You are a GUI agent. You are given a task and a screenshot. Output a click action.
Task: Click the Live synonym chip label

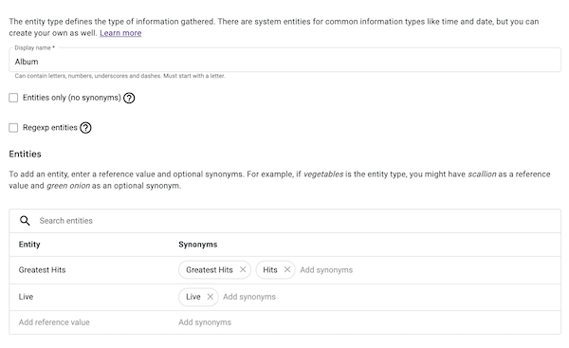tap(193, 297)
